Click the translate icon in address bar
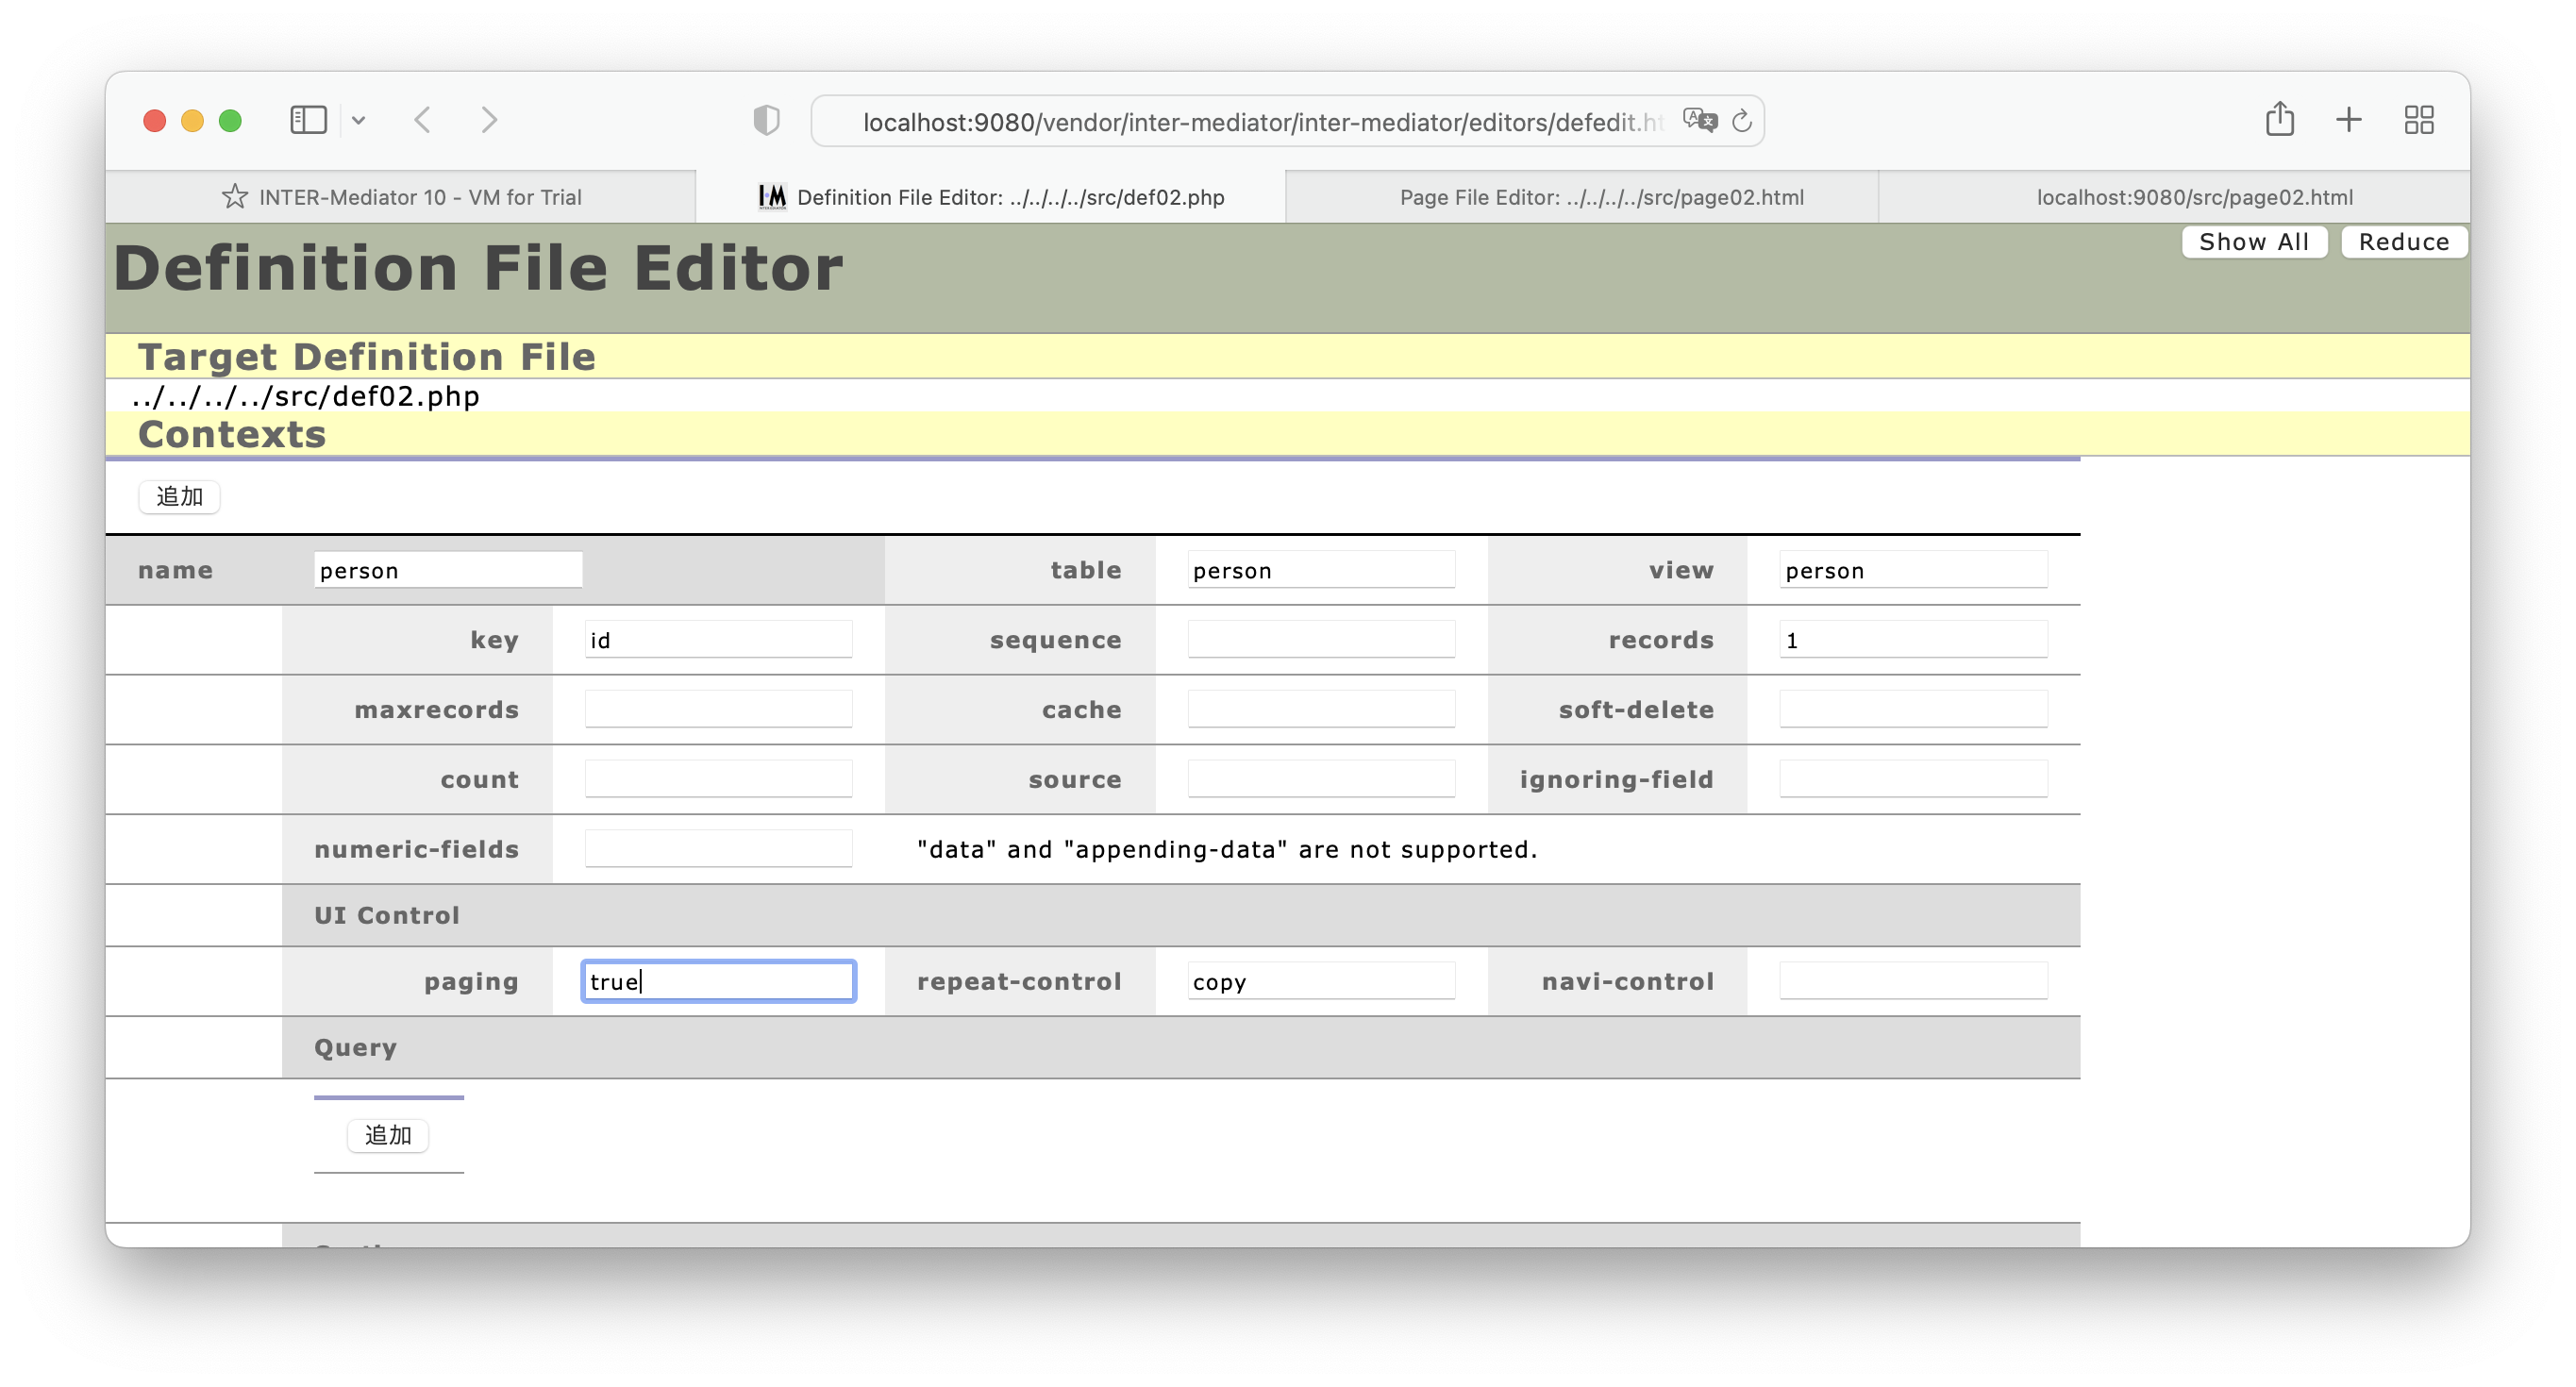The width and height of the screenshot is (2576, 1387). 1699,121
